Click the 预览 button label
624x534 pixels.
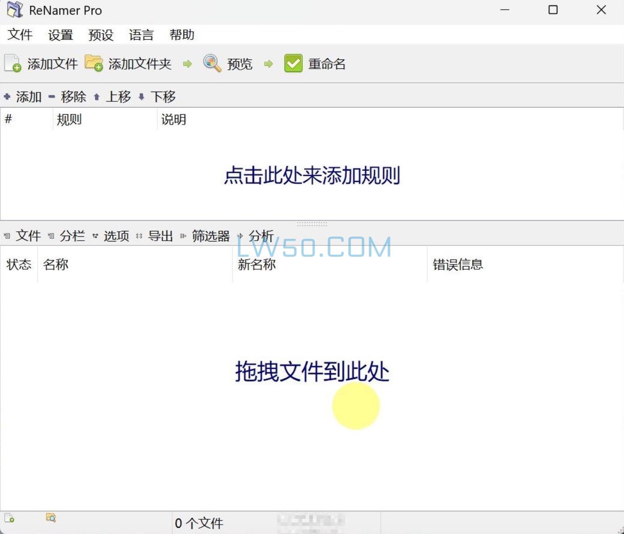tap(240, 64)
